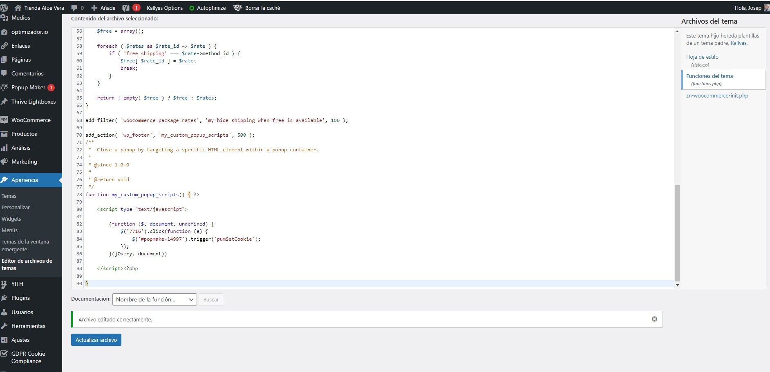Viewport: 770px width, 372px height.
Task: Click the Análisis bar chart icon
Action: tap(4, 148)
